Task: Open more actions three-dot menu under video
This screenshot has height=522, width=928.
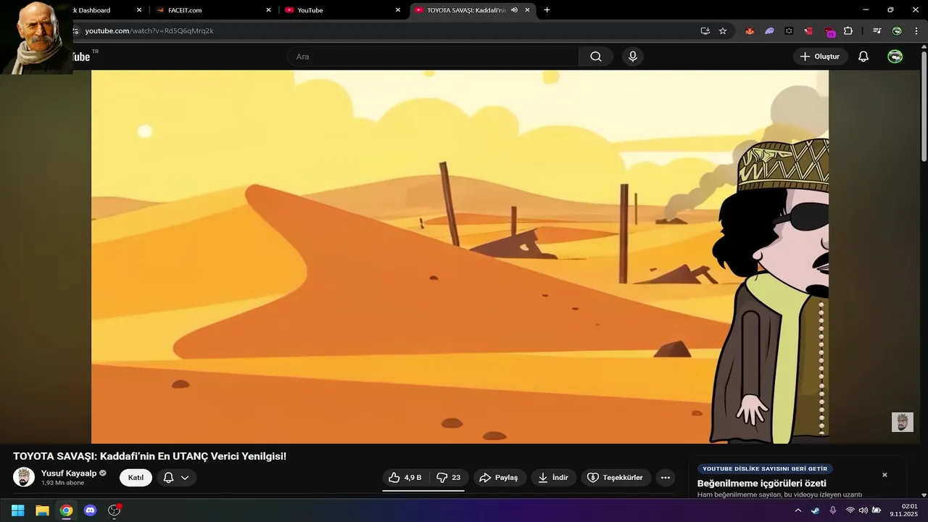Action: (x=666, y=478)
